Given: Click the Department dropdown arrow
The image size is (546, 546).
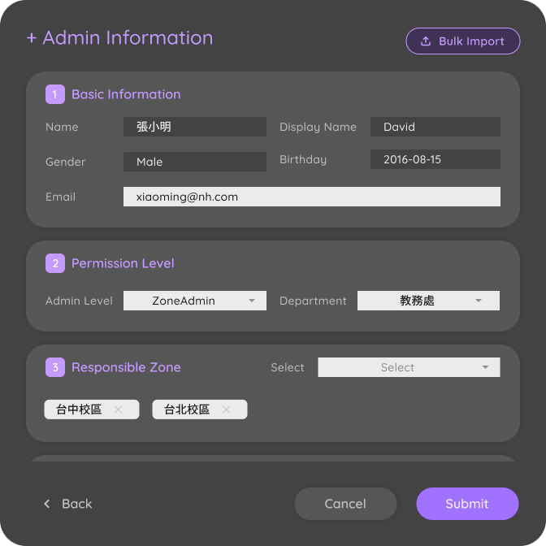Looking at the screenshot, I should pos(479,301).
